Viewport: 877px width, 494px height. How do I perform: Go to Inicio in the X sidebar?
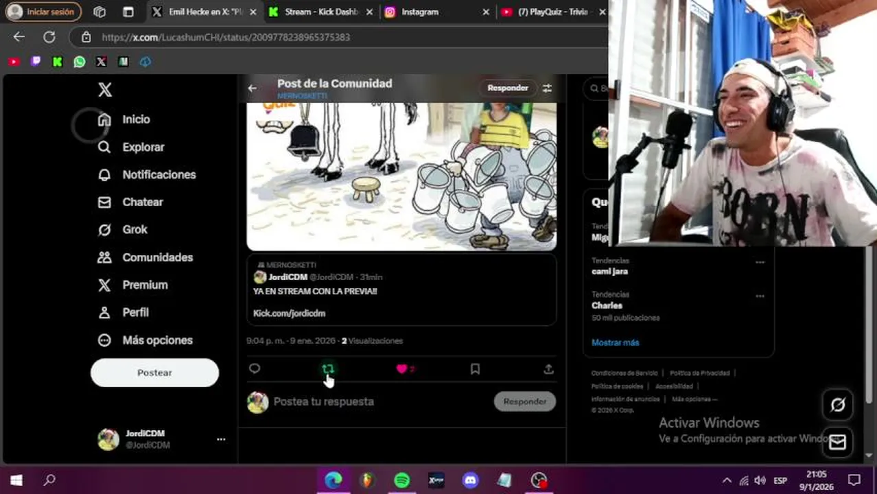pyautogui.click(x=124, y=119)
